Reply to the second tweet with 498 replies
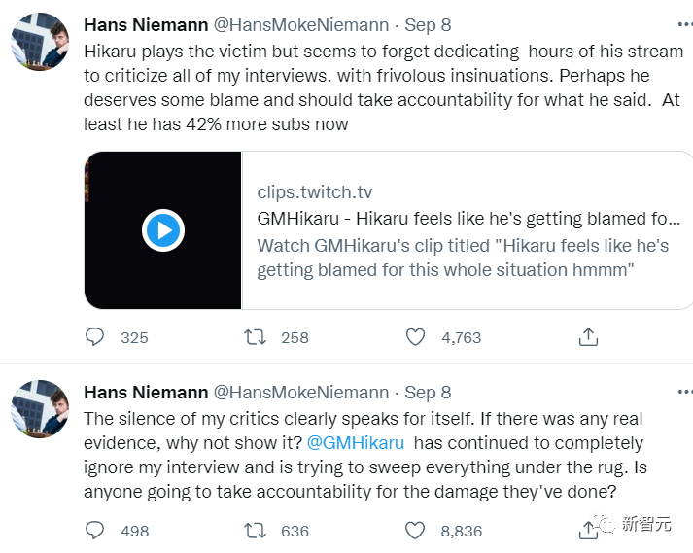Screen dimensions: 693x553 point(95,531)
